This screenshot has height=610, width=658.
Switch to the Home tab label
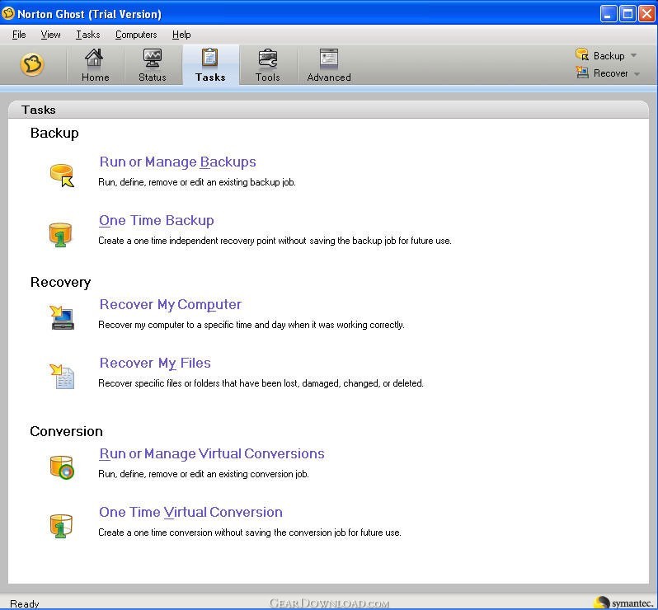tap(96, 77)
